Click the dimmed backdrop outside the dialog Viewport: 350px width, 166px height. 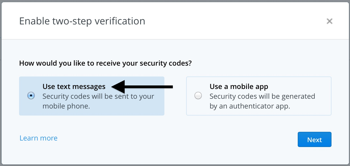pos(1,81)
